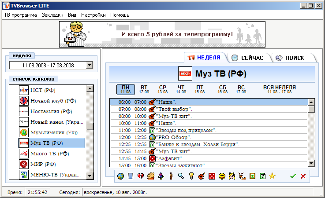
Task: Select the "Алфавит" program row
Action: 209,158
